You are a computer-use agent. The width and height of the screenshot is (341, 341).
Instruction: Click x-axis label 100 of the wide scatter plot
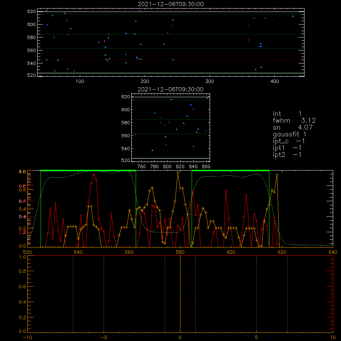80,81
